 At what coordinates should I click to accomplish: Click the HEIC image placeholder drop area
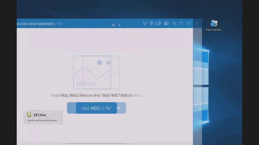(x=96, y=72)
